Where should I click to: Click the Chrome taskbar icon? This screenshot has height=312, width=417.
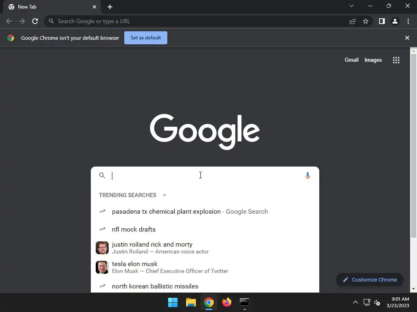click(209, 302)
